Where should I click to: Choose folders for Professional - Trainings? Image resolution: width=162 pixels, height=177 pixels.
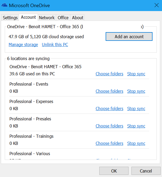pos(109,143)
